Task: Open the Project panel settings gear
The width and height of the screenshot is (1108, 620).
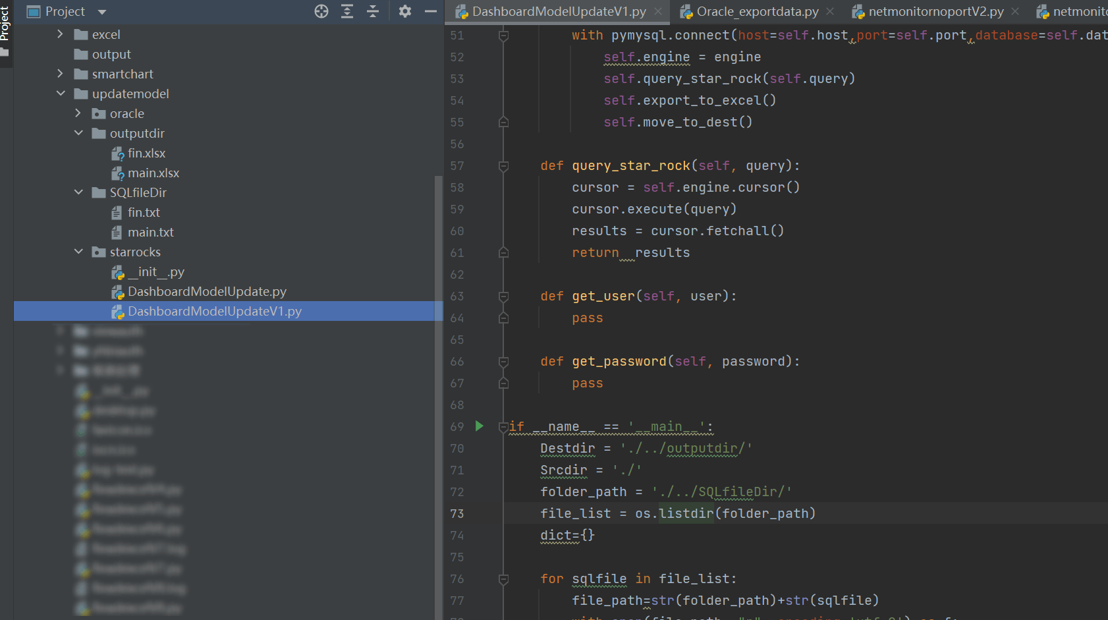Action: click(x=405, y=11)
